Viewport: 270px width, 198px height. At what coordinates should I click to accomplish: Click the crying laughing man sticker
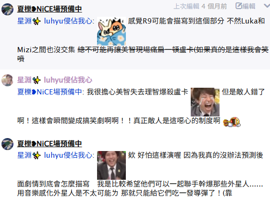(x=205, y=102)
